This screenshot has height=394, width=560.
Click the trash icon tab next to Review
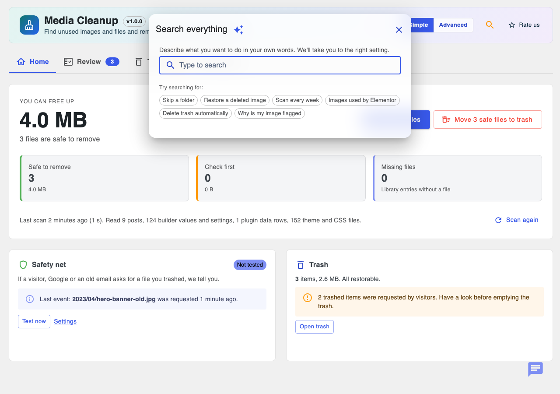click(139, 62)
